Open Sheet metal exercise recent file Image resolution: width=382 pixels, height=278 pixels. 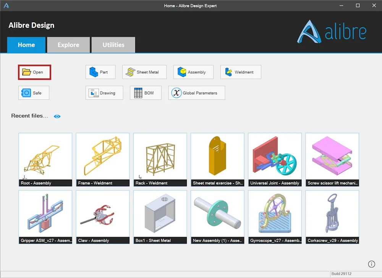pos(218,159)
